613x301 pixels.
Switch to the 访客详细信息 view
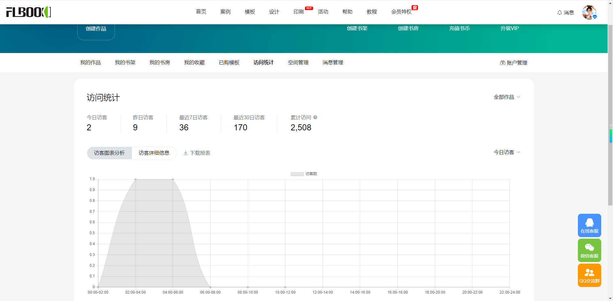tap(154, 153)
